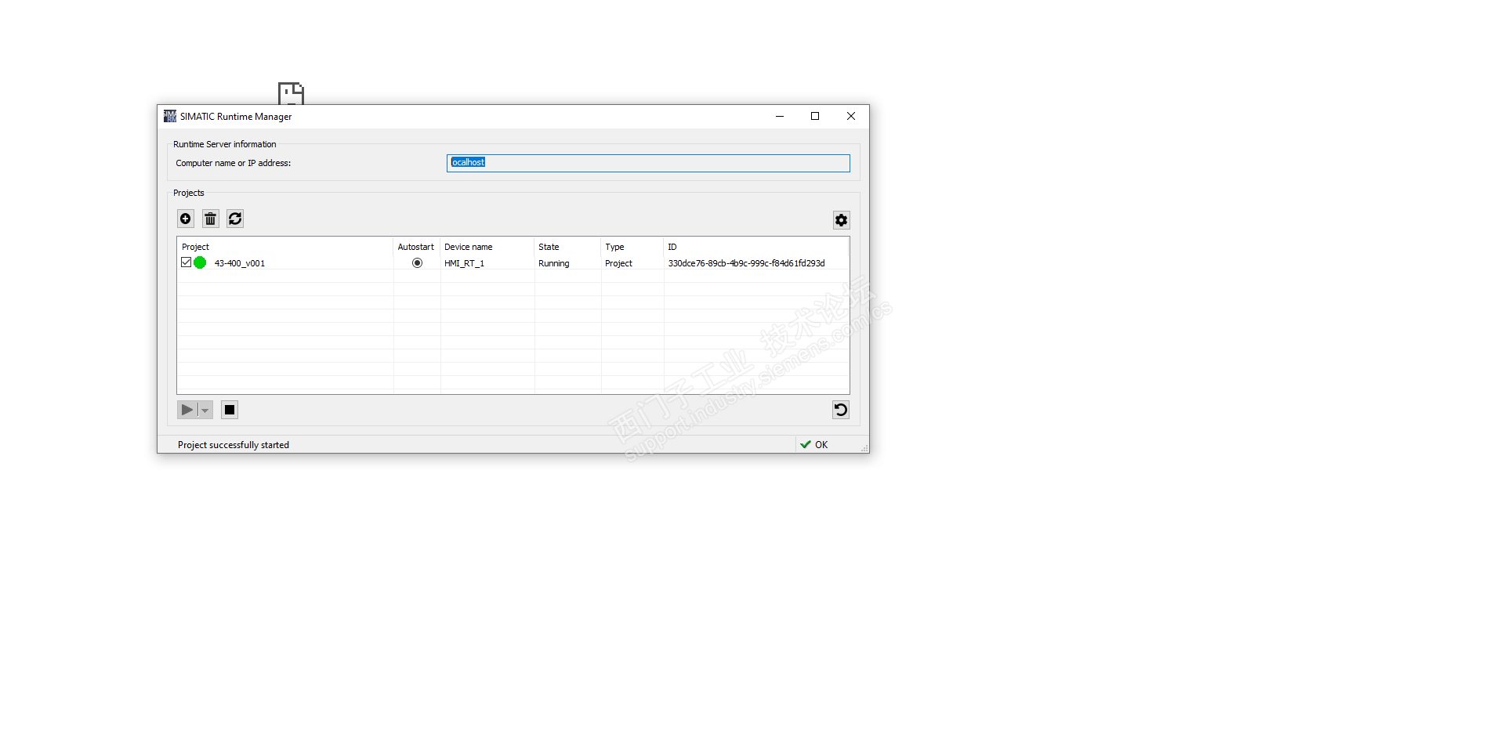
Task: Click the Project type cell
Action: [x=618, y=263]
